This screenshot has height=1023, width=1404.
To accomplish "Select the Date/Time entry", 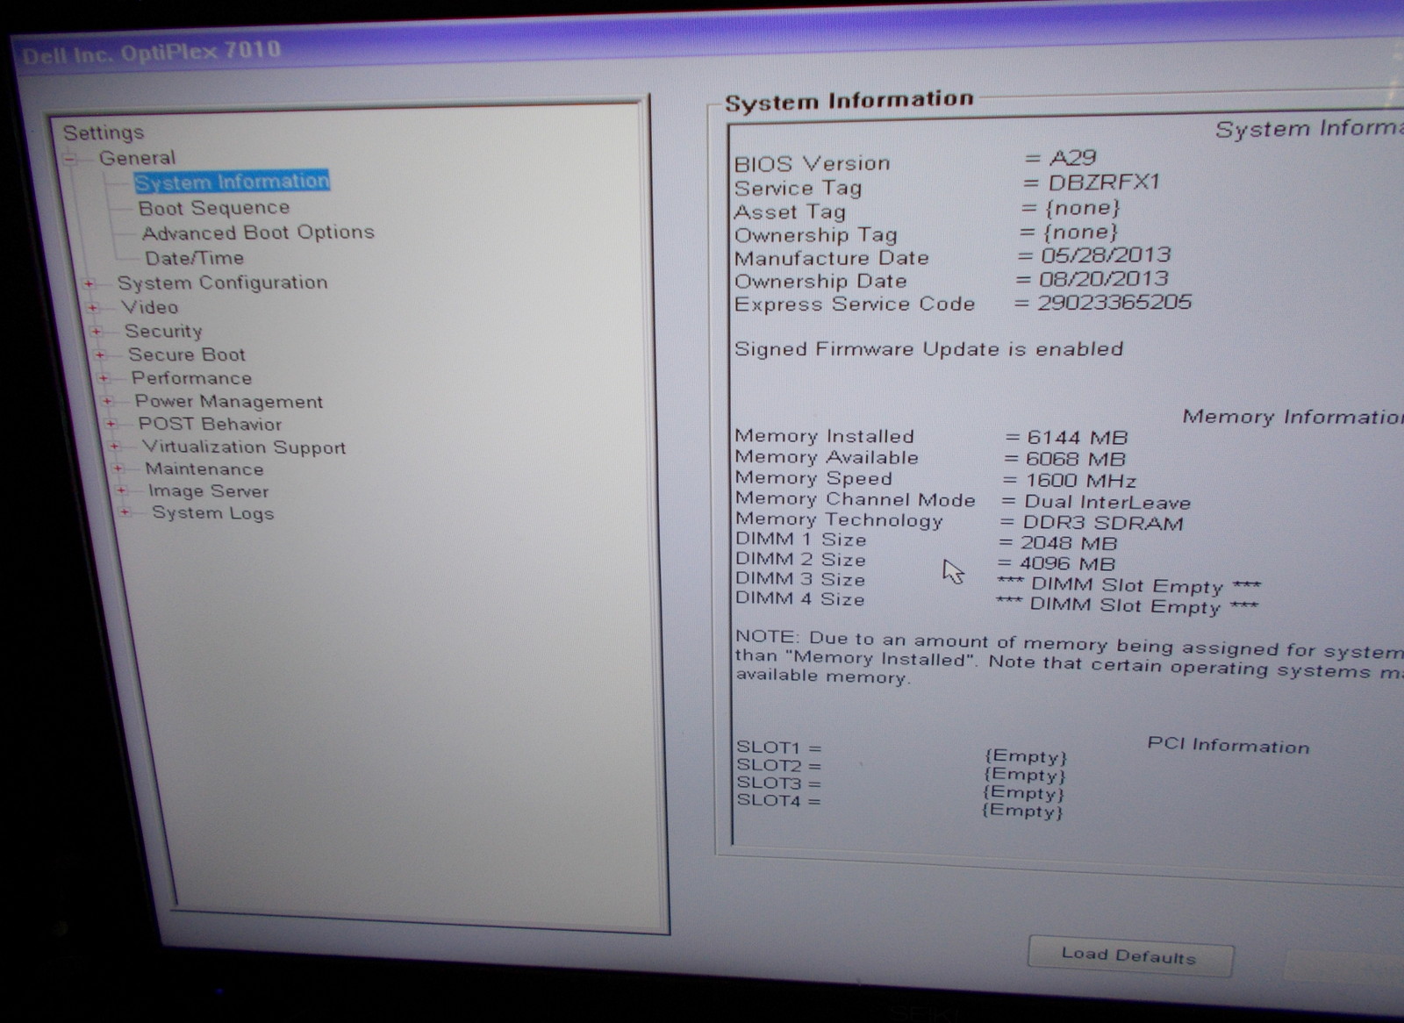I will tap(194, 258).
